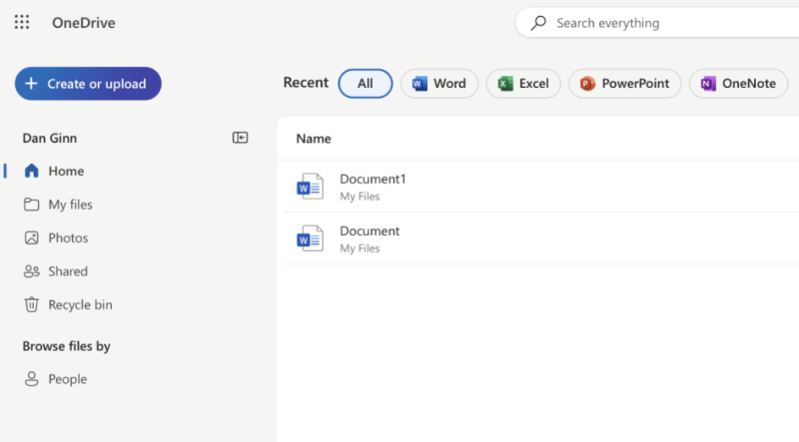Open the app launcher grid icon
This screenshot has width=799, height=442.
point(22,22)
